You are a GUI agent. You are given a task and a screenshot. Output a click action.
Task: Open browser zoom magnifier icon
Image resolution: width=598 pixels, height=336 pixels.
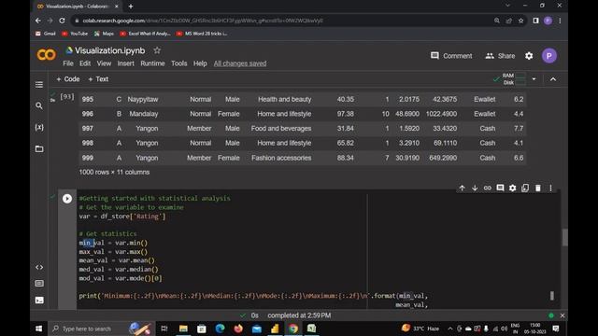(496, 21)
